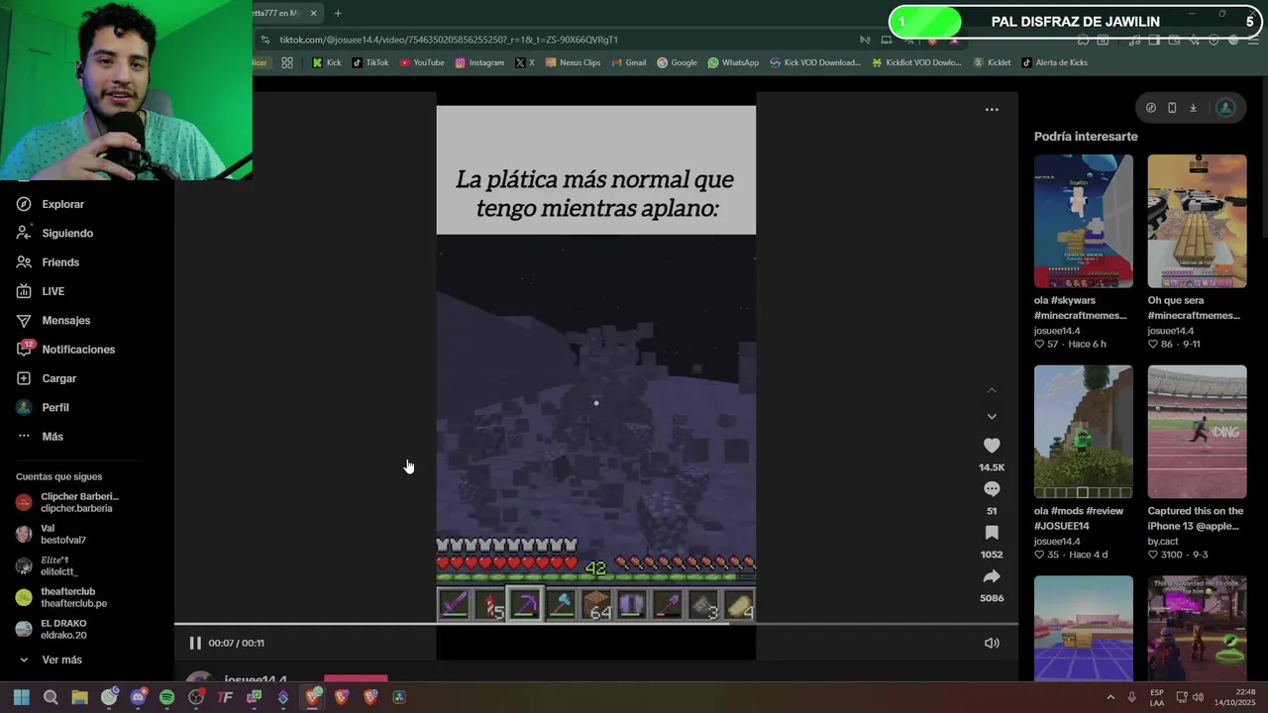This screenshot has width=1268, height=713.
Task: Save video with bookmark icon
Action: [992, 533]
